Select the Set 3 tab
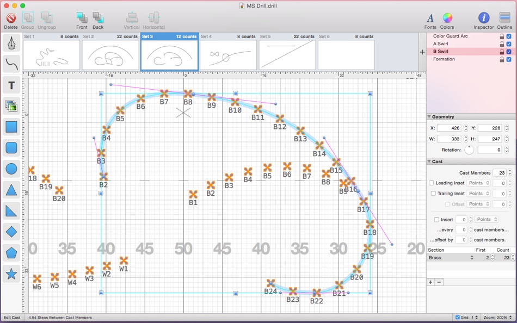Screen dimensions: 517x323 (x=169, y=52)
